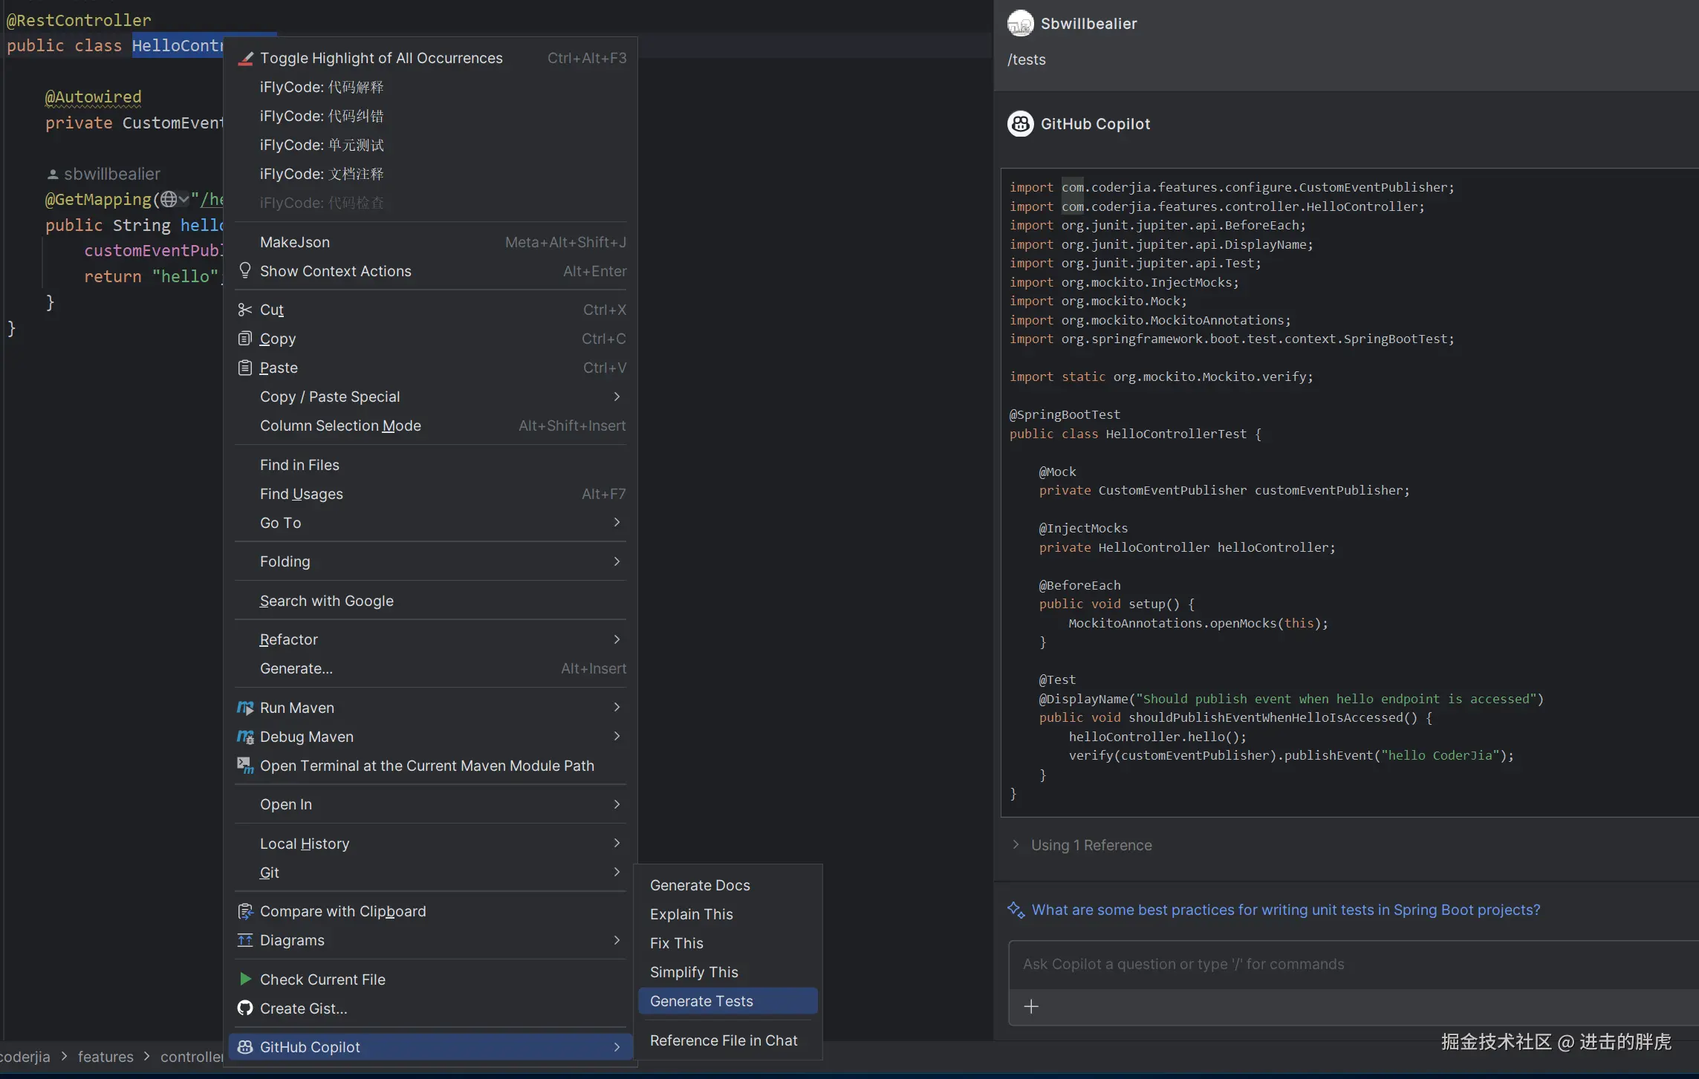Screen dimensions: 1699x1079
Task: Click the plus icon below Copilot input
Action: pyautogui.click(x=1031, y=1006)
